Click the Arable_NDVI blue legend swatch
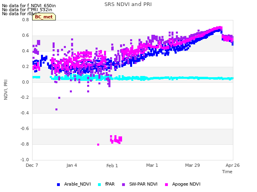The width and height of the screenshot is (257, 192). pyautogui.click(x=58, y=184)
